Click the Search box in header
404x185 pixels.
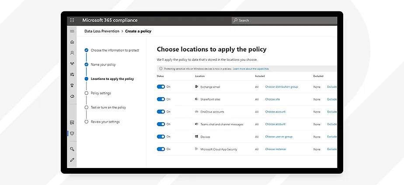pos(284,20)
